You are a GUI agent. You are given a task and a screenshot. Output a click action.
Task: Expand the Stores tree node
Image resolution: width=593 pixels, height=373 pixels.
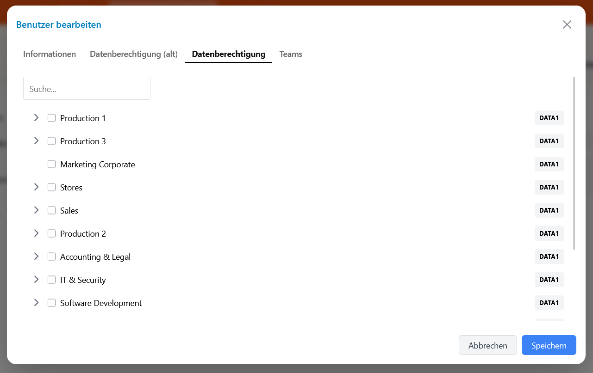pos(36,187)
